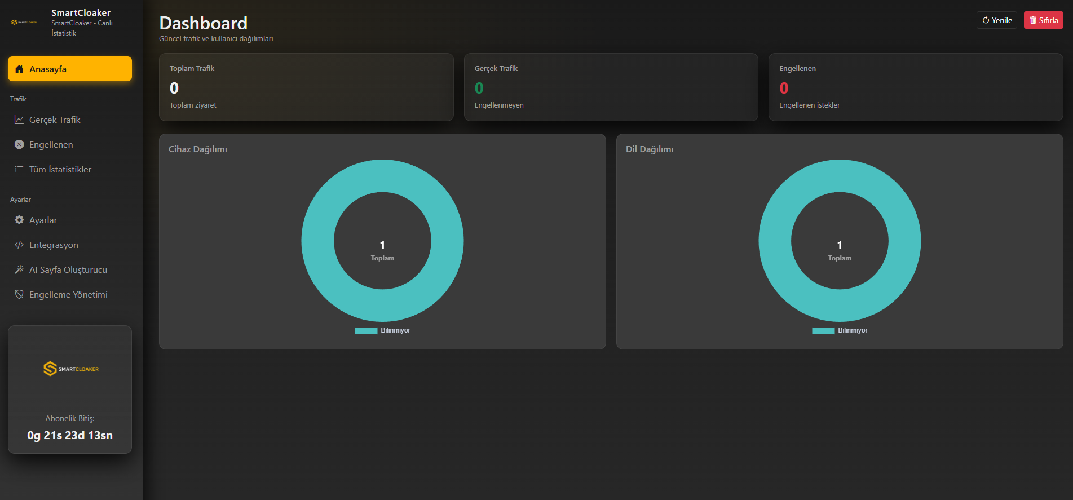Go to Entegrasyon in the sidebar
1073x500 pixels.
54,245
